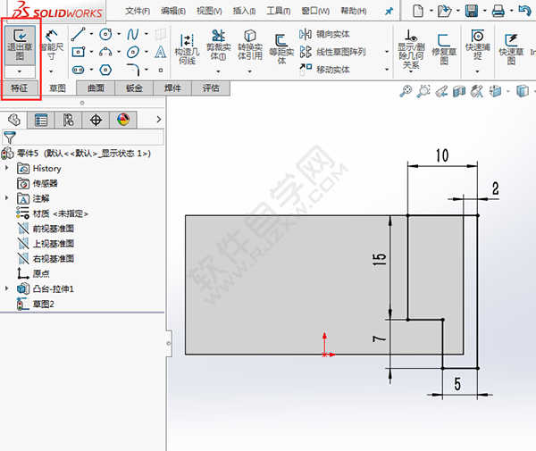Select the Ellipse sketch tool
Image resolution: width=536 pixels, height=451 pixels.
[133, 52]
